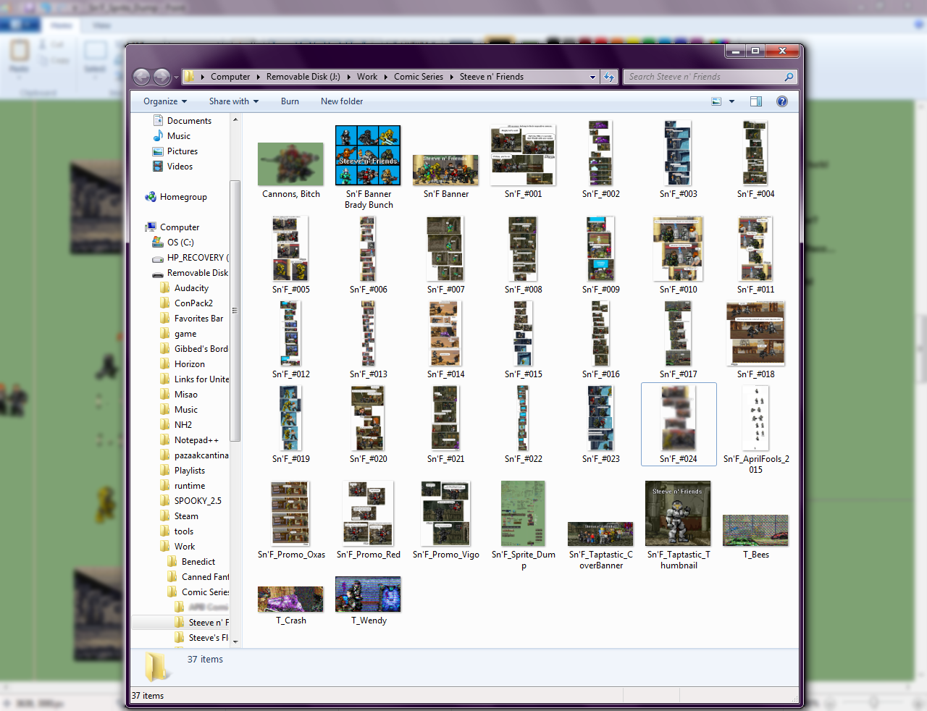Select the Comic Series folder in tree

(198, 592)
